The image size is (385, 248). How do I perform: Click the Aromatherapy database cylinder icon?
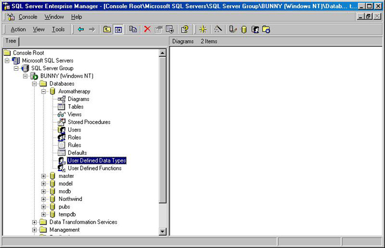tap(52, 91)
